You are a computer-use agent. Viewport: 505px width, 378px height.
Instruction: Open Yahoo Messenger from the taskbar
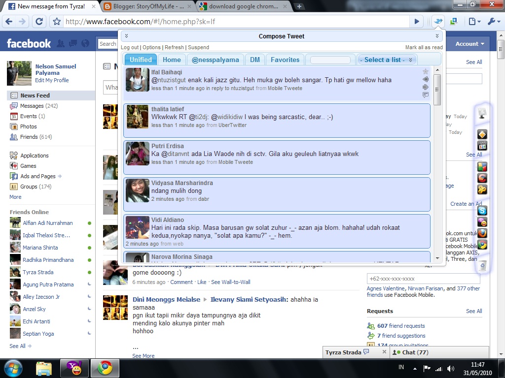tap(74, 368)
